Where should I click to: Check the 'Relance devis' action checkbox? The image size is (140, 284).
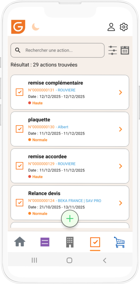click(x=20, y=203)
